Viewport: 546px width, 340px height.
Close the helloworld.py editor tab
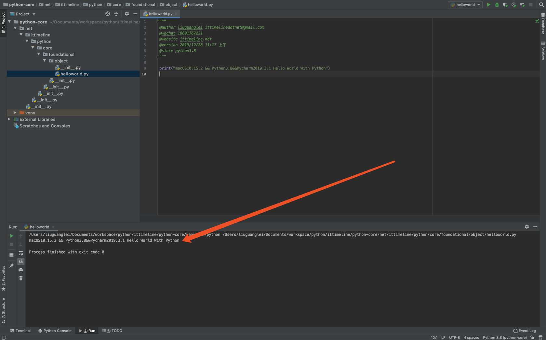click(176, 14)
